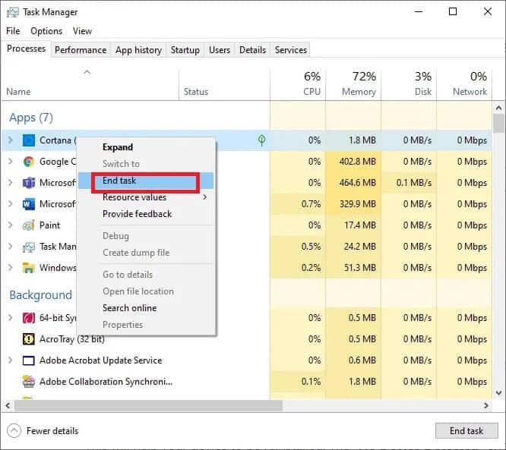Screen dimensions: 506x450
Task: Click the Fewer details arrow icon
Action: click(x=14, y=431)
